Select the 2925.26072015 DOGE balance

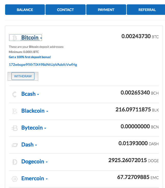coord(133,160)
